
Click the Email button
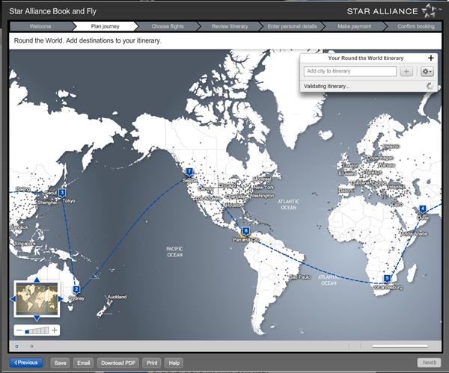[83, 363]
